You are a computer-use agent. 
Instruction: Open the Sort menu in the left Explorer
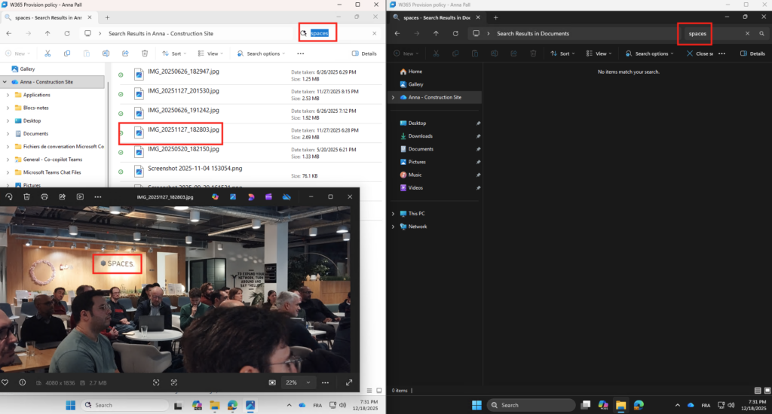click(x=173, y=53)
